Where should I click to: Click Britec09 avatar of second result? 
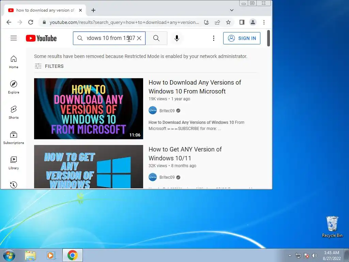pyautogui.click(x=153, y=177)
